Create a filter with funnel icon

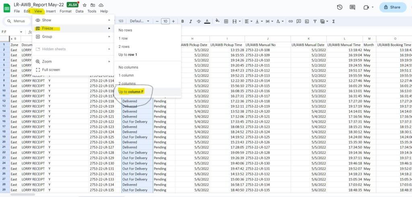(315, 21)
